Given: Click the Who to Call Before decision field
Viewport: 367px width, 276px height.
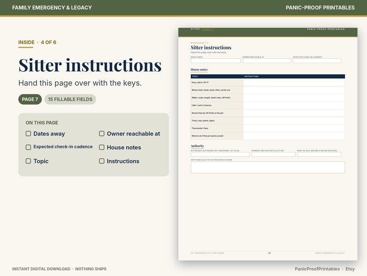Looking at the screenshot, I should click(319, 154).
